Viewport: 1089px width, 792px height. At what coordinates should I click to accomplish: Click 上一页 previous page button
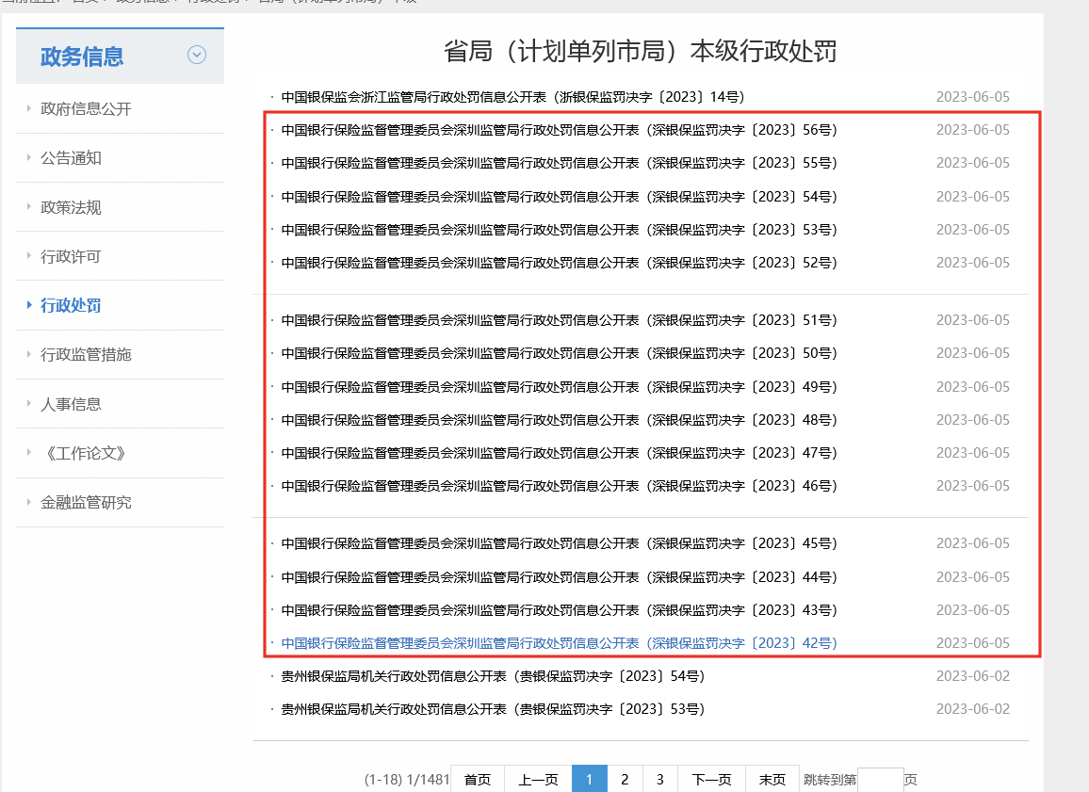coord(538,780)
